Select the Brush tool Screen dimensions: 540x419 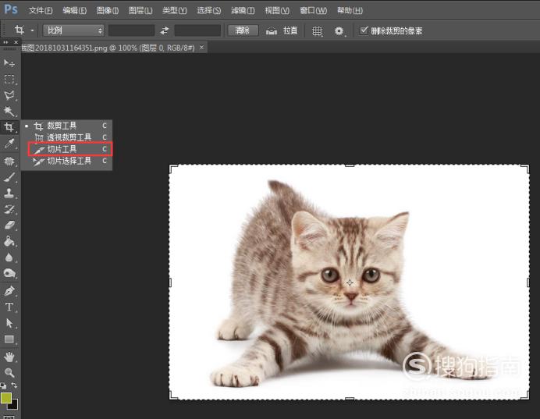point(9,178)
